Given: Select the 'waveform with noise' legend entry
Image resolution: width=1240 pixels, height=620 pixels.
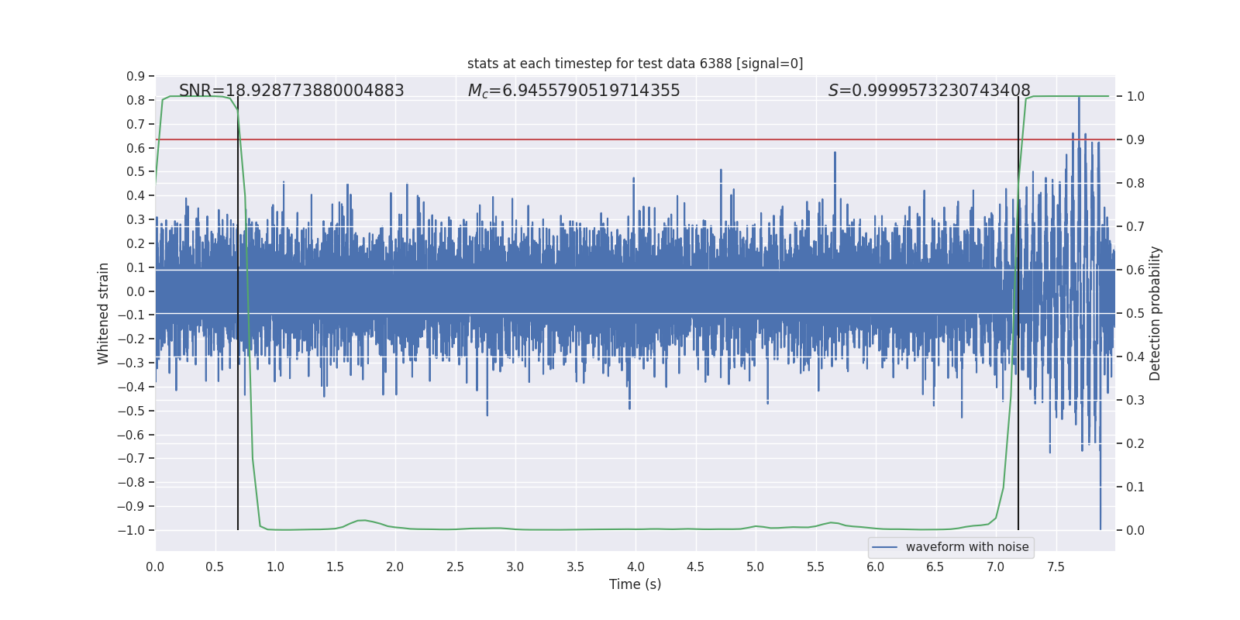Looking at the screenshot, I should (x=951, y=547).
